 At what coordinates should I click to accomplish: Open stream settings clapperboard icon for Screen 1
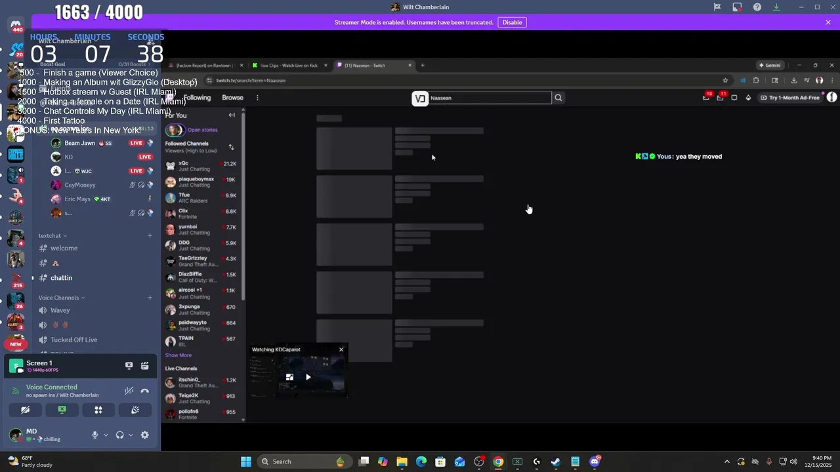(145, 366)
